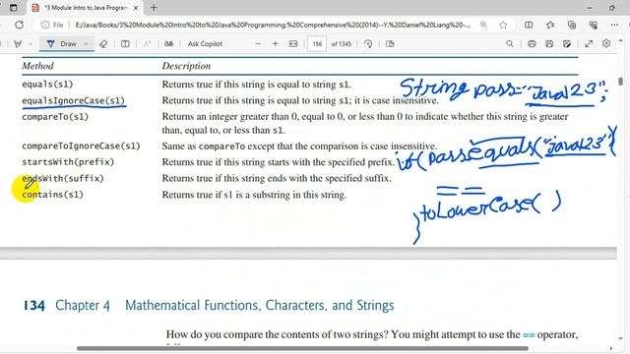Open Browser essentials
Image resolution: width=630 pixels, height=354 pixels.
pos(593,25)
